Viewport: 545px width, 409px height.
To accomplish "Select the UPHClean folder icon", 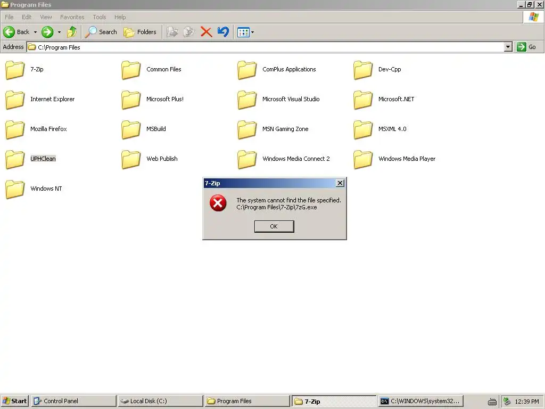I will click(x=15, y=159).
